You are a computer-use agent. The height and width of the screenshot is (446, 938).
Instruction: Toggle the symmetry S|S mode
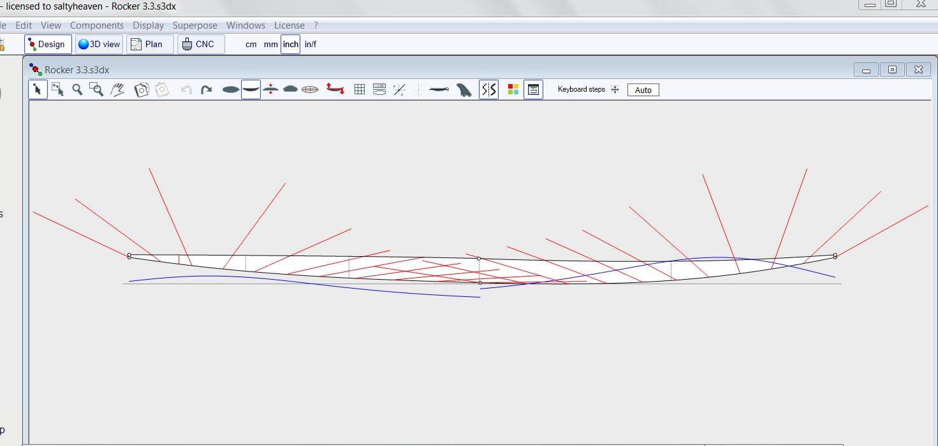(488, 90)
